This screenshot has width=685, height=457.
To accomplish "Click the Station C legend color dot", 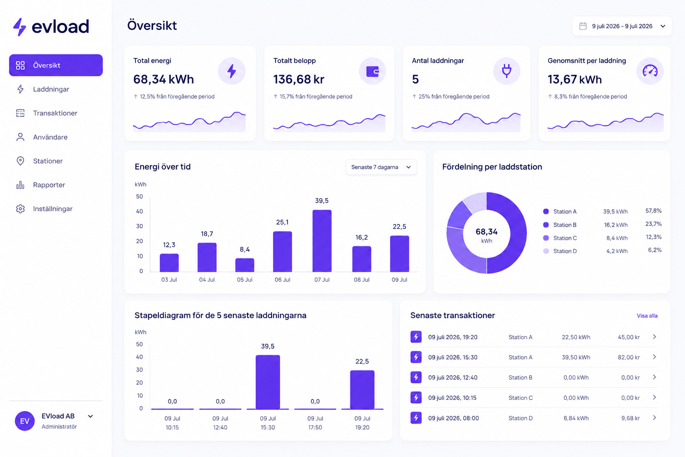I will [x=546, y=238].
